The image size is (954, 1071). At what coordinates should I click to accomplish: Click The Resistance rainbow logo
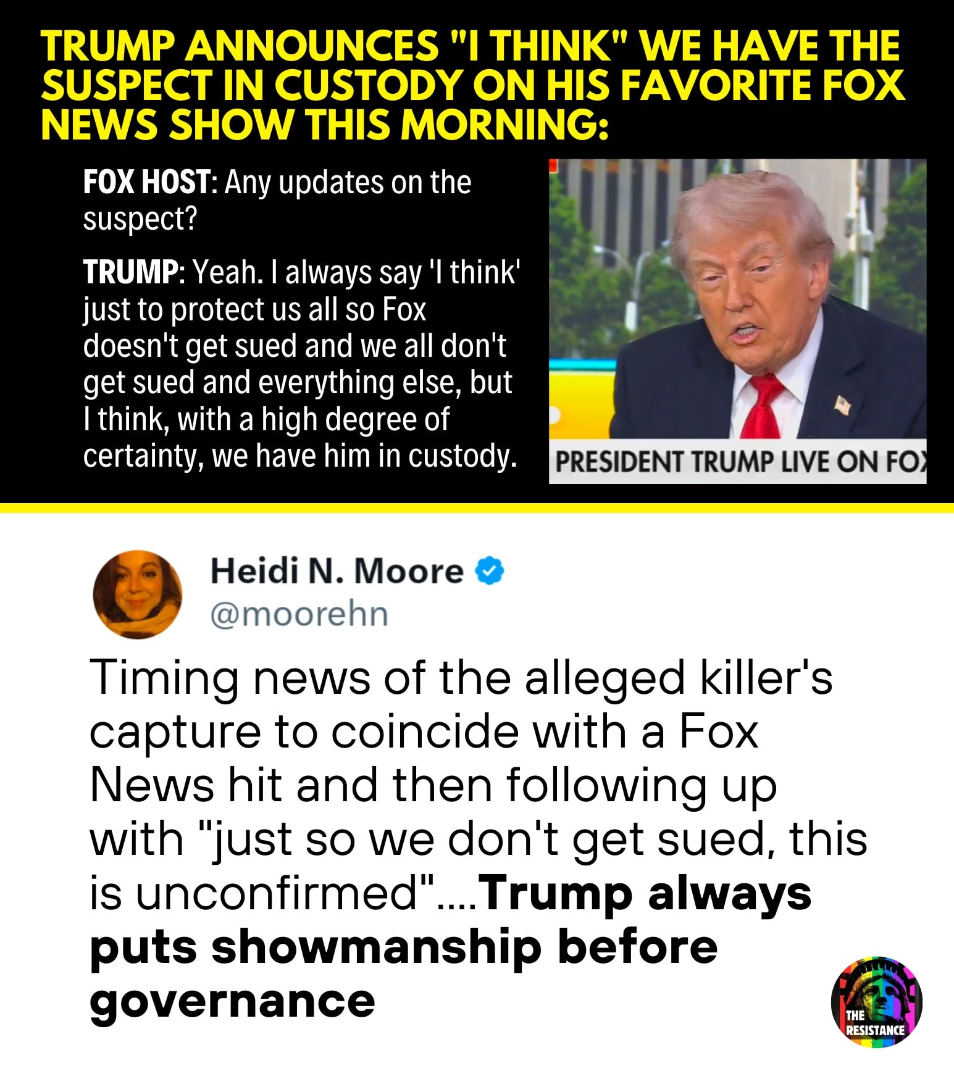tap(876, 1001)
